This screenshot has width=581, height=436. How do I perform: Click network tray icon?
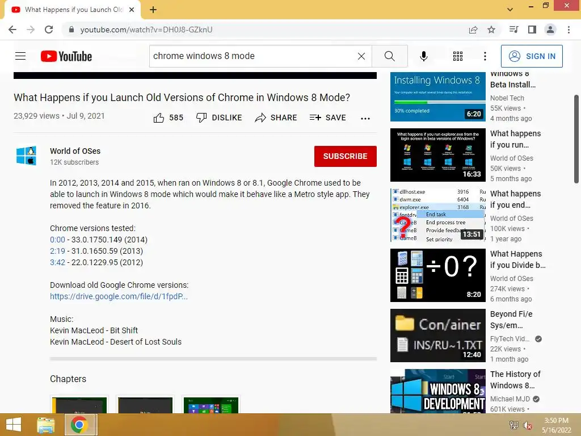[514, 425]
